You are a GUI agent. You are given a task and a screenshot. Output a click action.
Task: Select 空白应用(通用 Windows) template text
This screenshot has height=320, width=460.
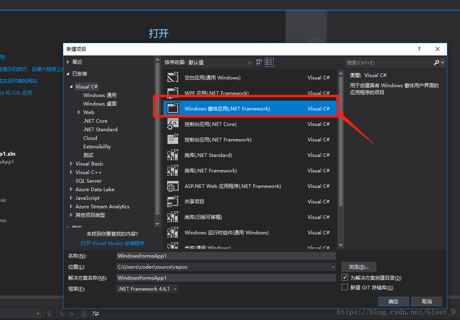pyautogui.click(x=212, y=77)
